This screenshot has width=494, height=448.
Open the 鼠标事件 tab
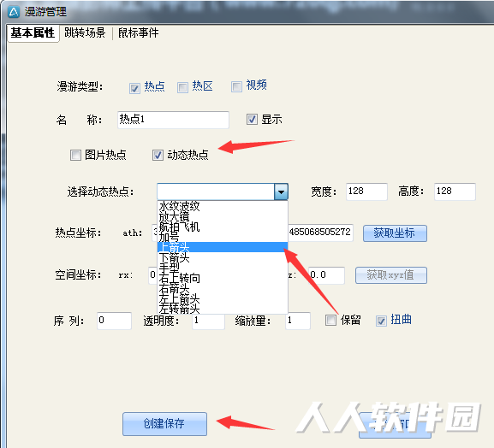click(x=139, y=32)
